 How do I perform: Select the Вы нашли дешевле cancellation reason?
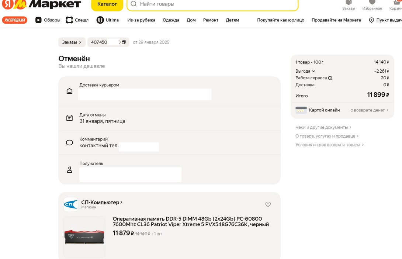tap(82, 66)
